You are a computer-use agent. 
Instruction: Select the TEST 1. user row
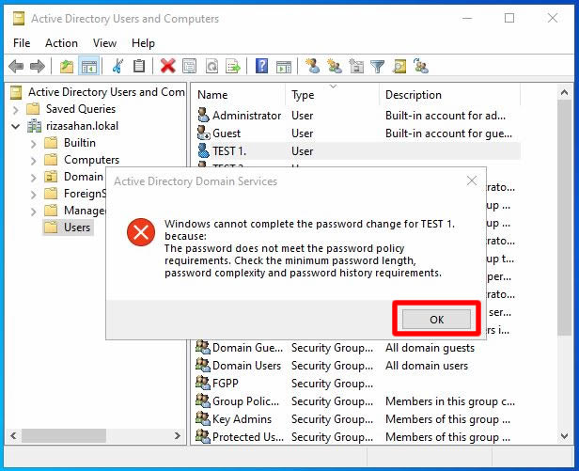tap(357, 151)
